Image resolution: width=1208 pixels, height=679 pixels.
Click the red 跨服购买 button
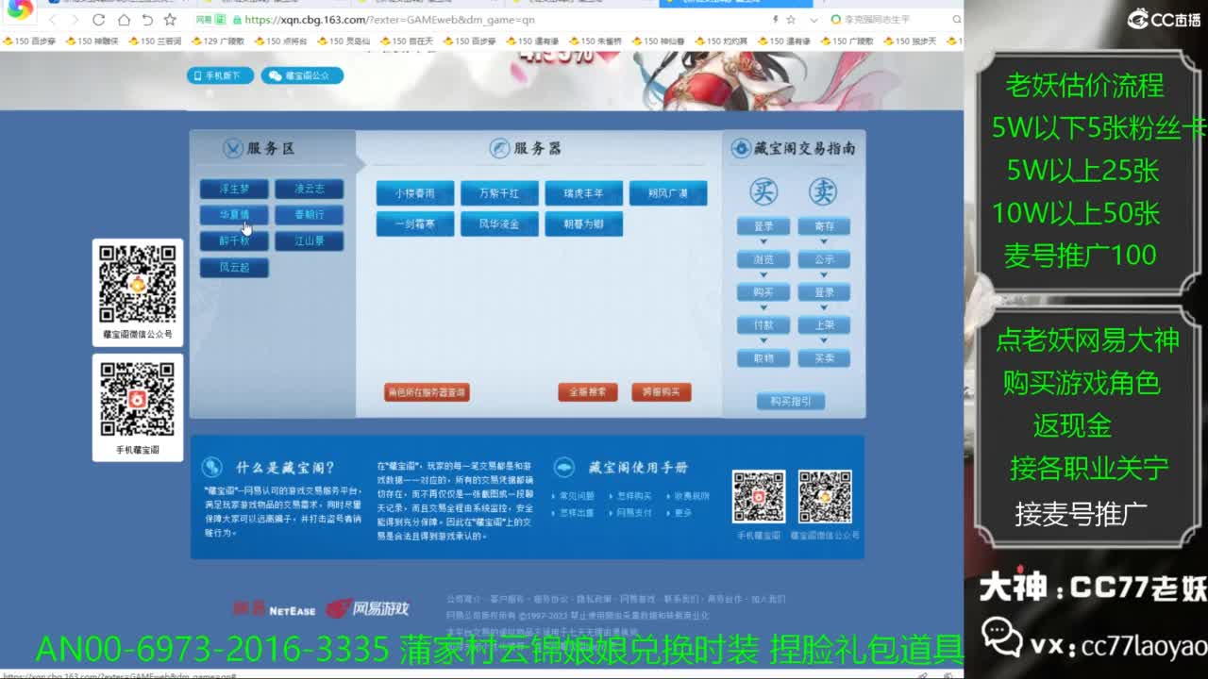[x=661, y=392]
